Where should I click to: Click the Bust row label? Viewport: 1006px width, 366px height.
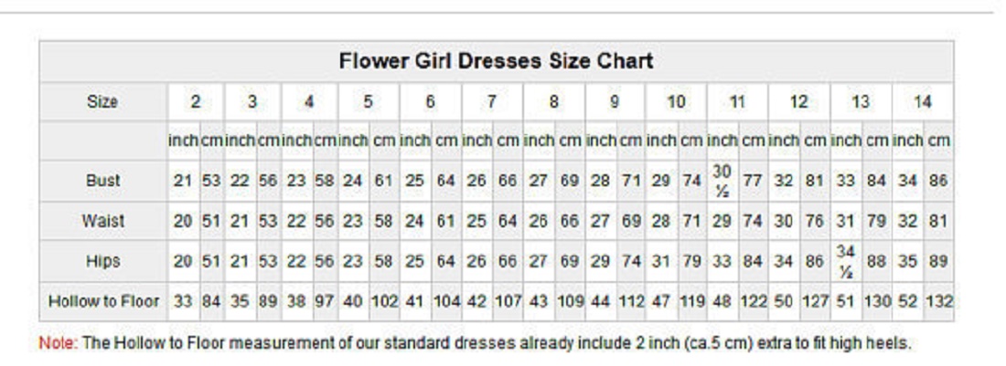click(x=102, y=181)
